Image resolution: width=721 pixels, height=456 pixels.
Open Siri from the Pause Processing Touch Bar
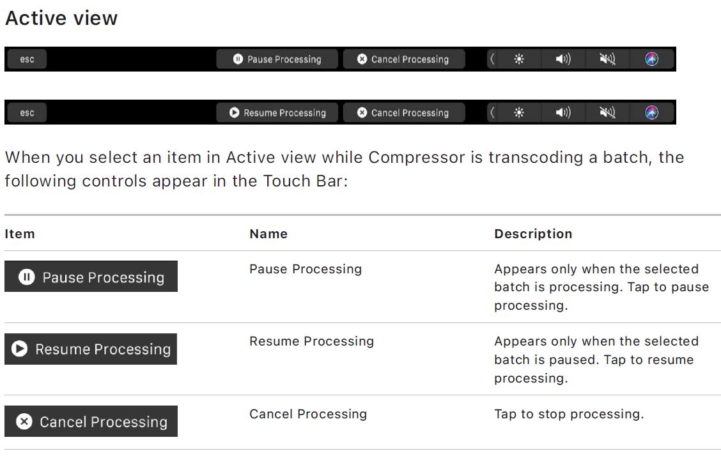tap(651, 59)
